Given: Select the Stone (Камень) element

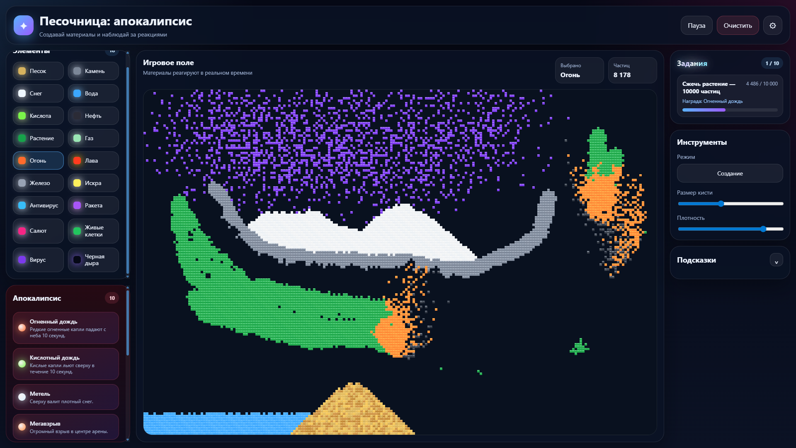Looking at the screenshot, I should tap(93, 71).
